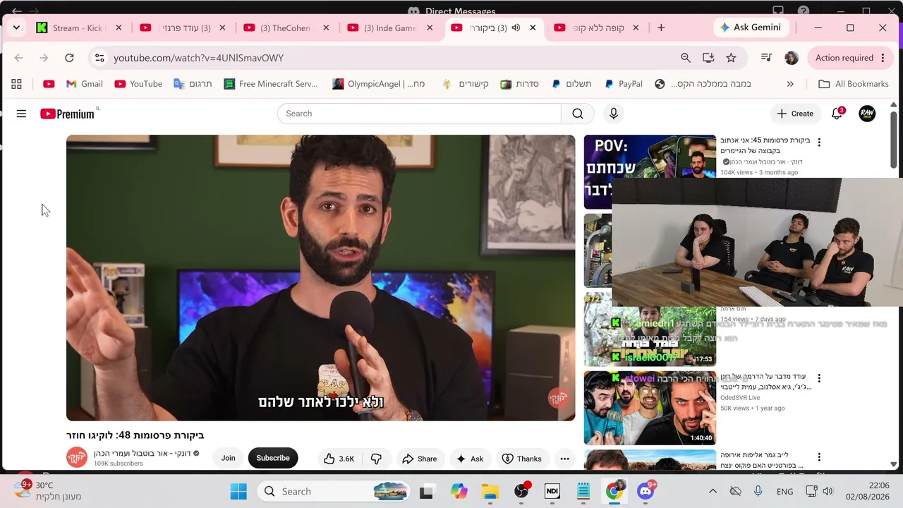Image resolution: width=903 pixels, height=508 pixels.
Task: Open YouTube notifications bell
Action: click(837, 114)
